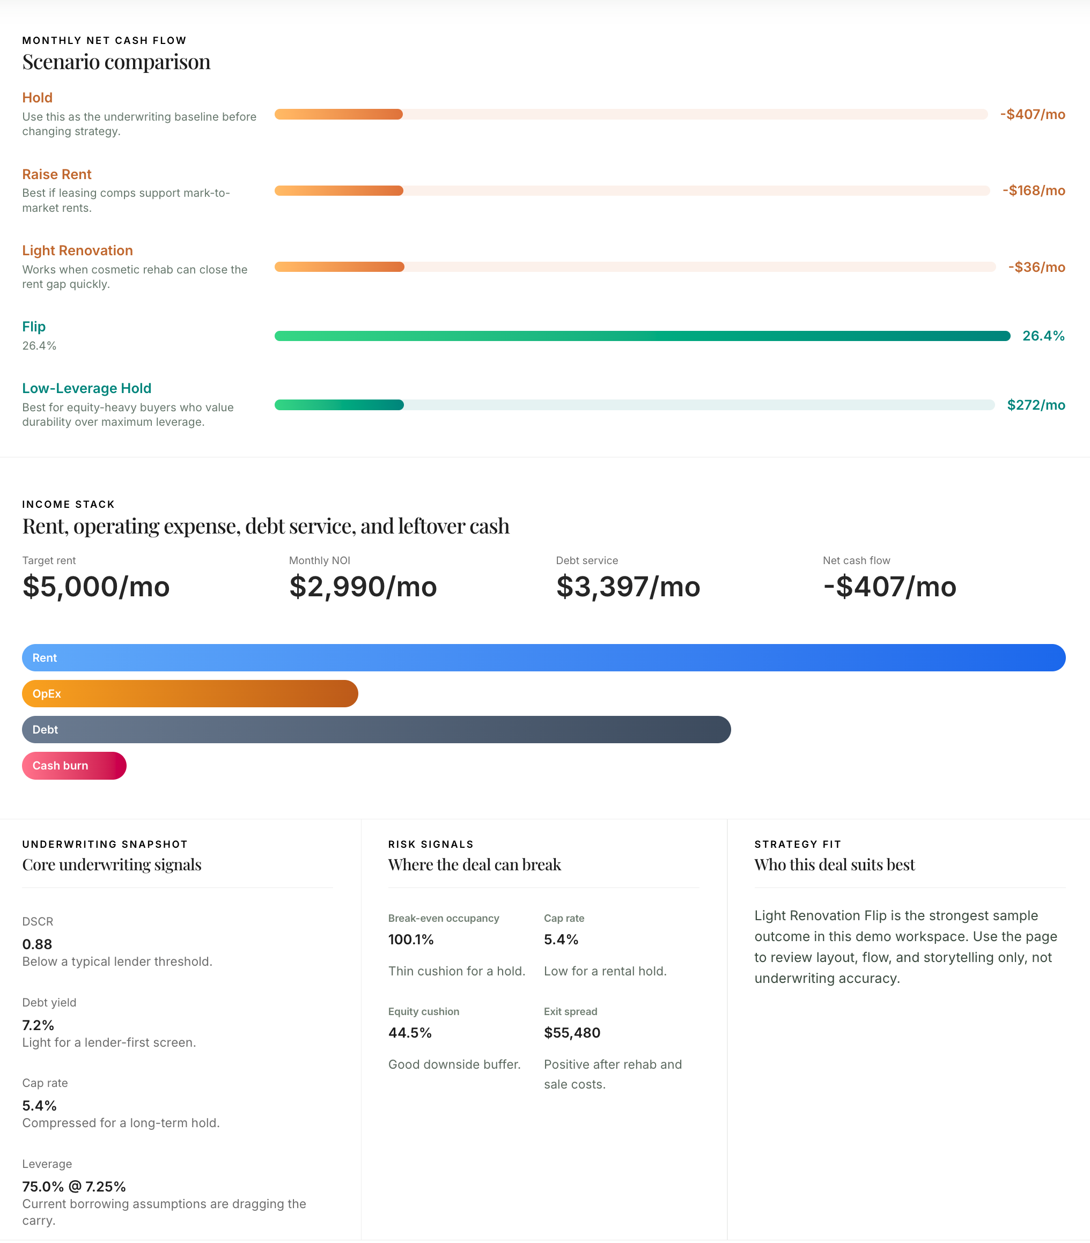Screen dimensions: 1090x1243
Task: Click the -$407/mo Hold value
Action: point(1032,114)
